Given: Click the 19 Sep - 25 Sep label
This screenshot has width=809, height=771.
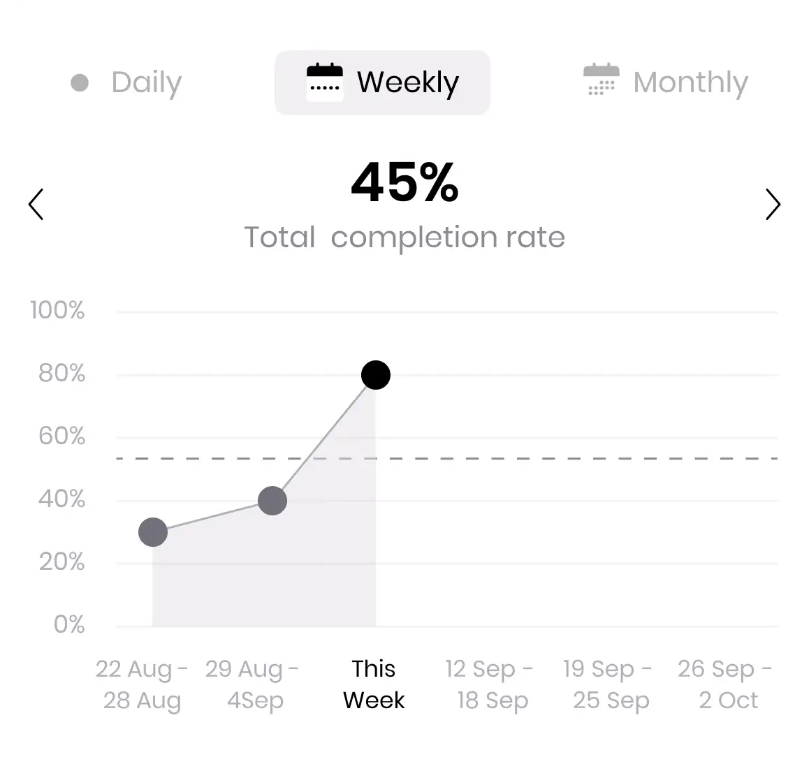Looking at the screenshot, I should [608, 684].
